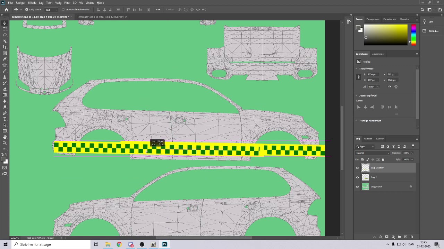Hide the Lag 1 layer

pos(357,177)
